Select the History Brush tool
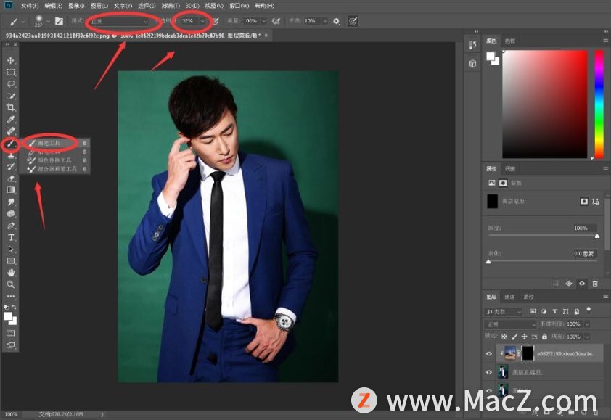Screen dimensions: 611x420 [x=10, y=167]
